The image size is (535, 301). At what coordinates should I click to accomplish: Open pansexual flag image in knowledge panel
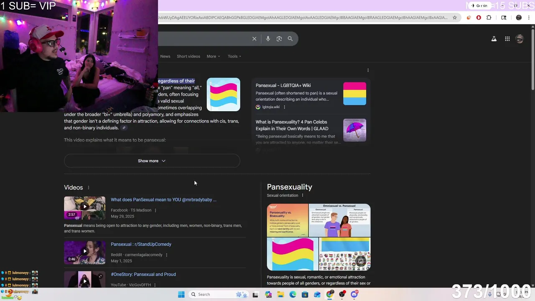[x=292, y=254]
